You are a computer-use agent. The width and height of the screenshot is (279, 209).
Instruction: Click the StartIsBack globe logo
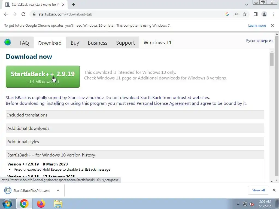8,42
